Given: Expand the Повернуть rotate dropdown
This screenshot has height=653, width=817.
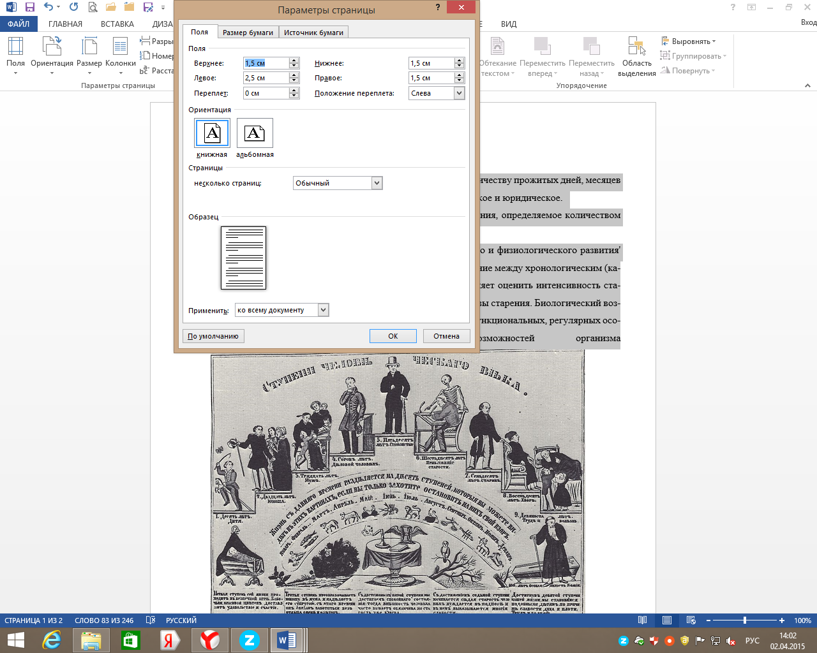Looking at the screenshot, I should [x=713, y=71].
